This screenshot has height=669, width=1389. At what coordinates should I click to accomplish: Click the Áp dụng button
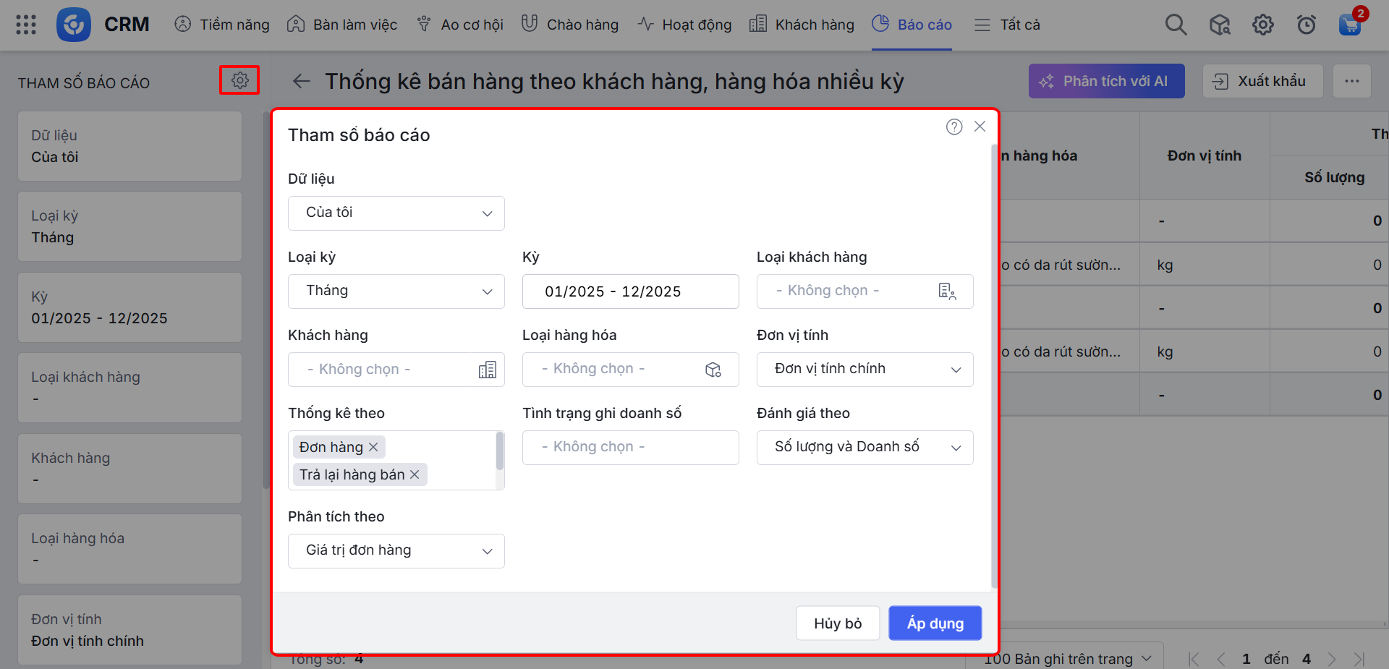935,623
